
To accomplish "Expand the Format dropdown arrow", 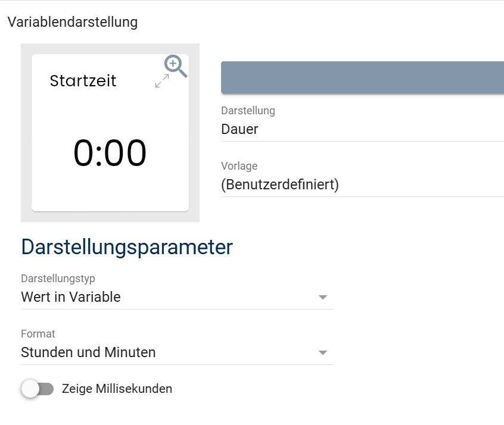I will tap(322, 352).
